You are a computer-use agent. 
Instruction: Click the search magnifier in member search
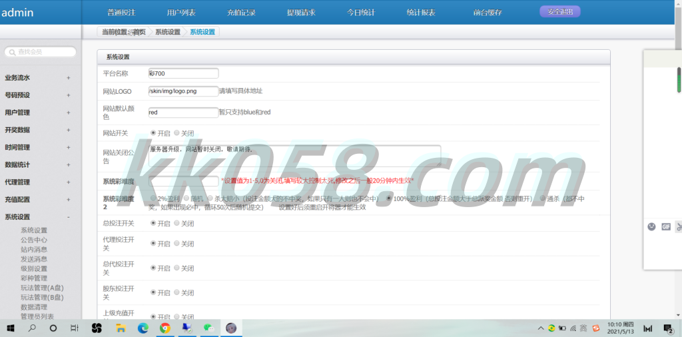tap(13, 52)
